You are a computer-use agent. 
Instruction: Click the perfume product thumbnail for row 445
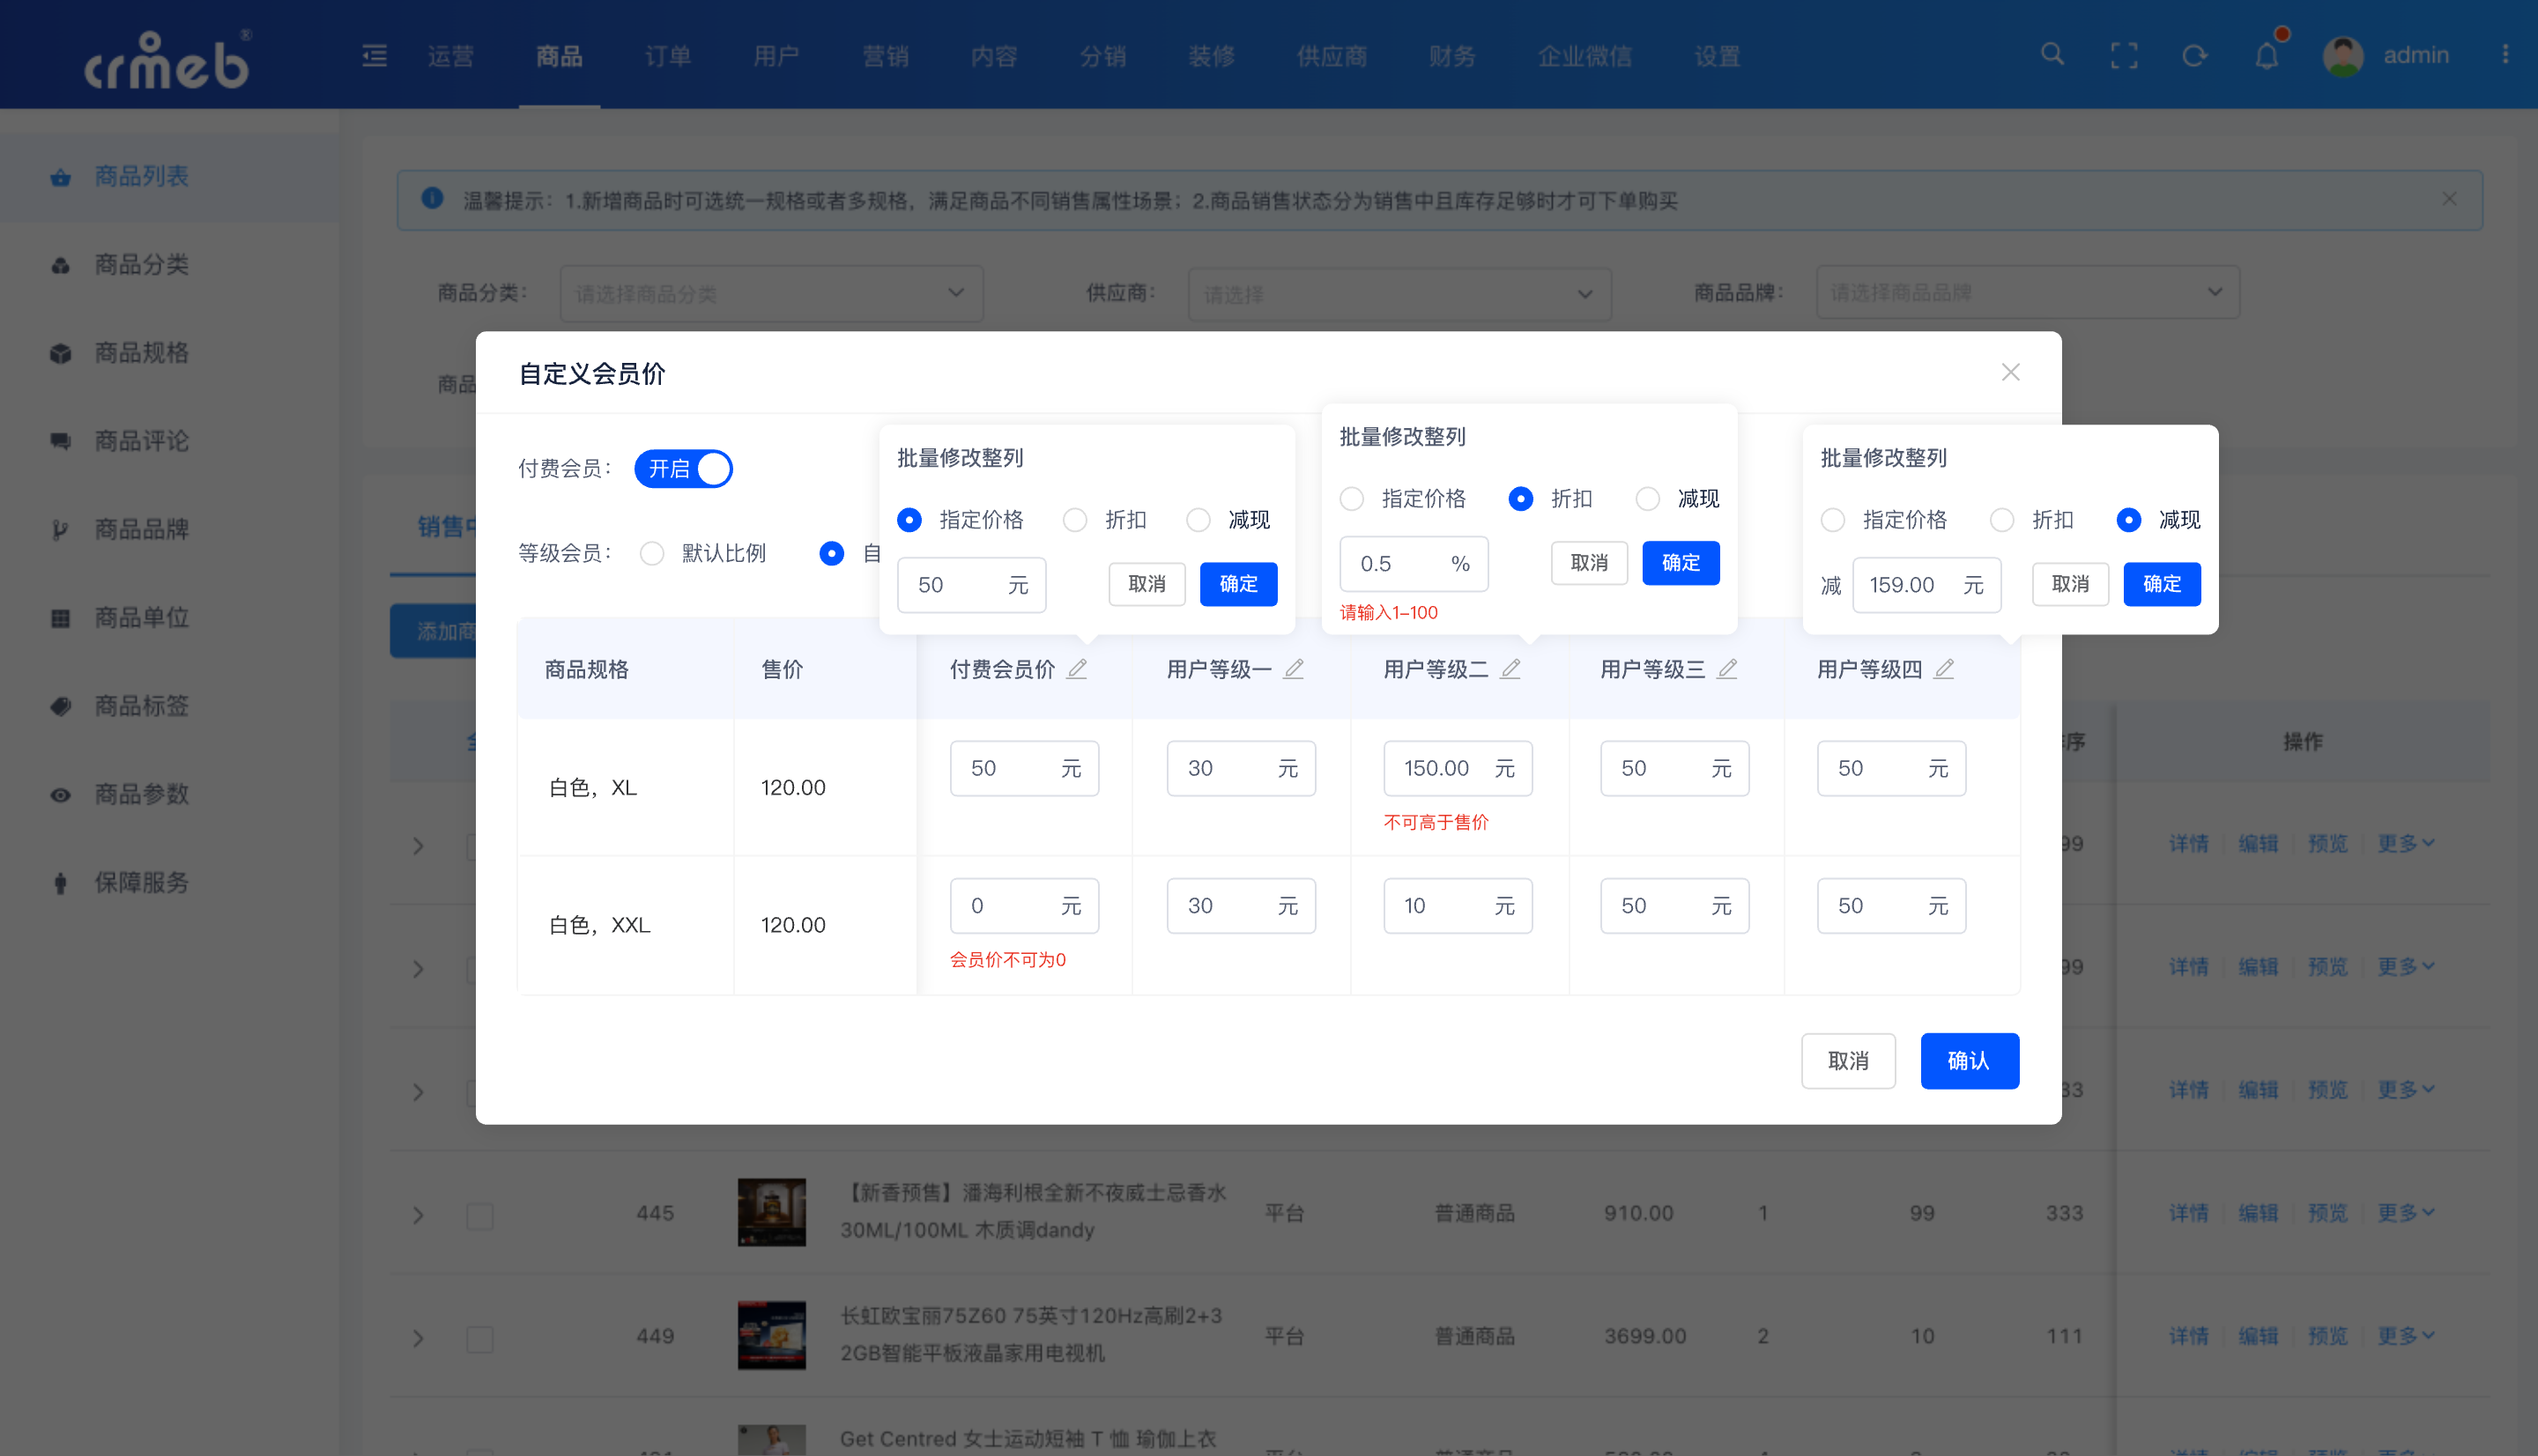771,1212
